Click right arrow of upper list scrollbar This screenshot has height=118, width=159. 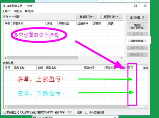pos(122,58)
